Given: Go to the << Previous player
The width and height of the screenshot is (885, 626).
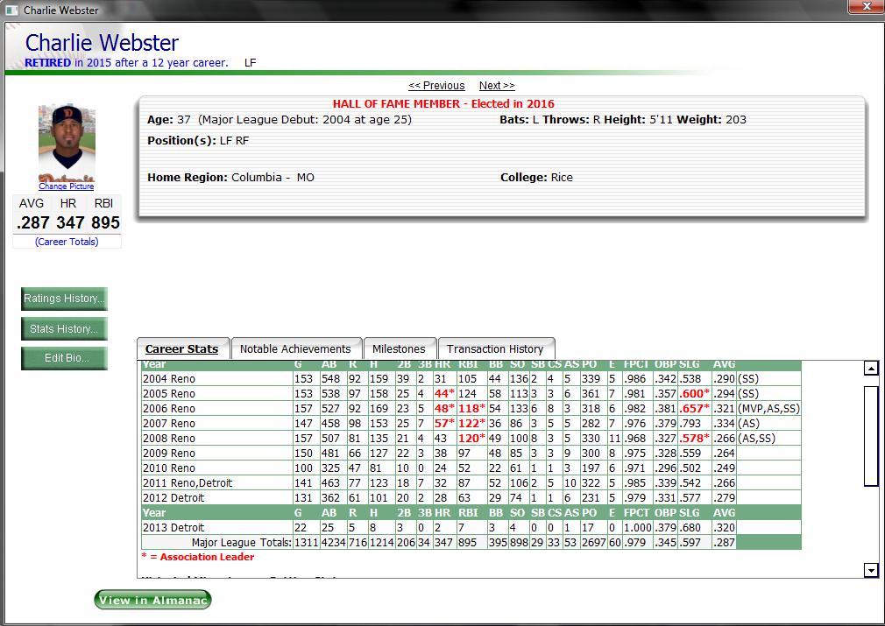Looking at the screenshot, I should tap(436, 86).
